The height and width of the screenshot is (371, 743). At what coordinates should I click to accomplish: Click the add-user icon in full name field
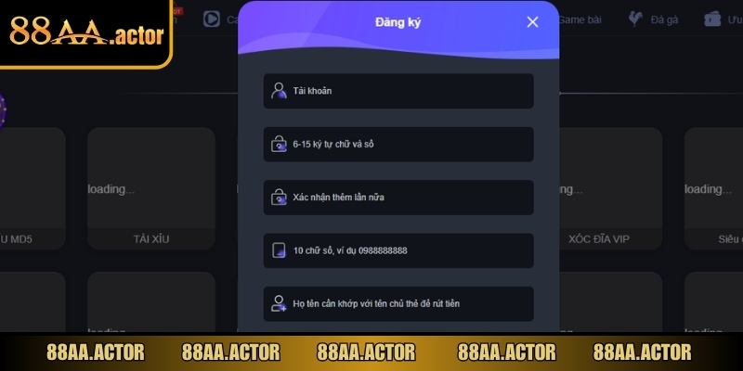coord(279,303)
